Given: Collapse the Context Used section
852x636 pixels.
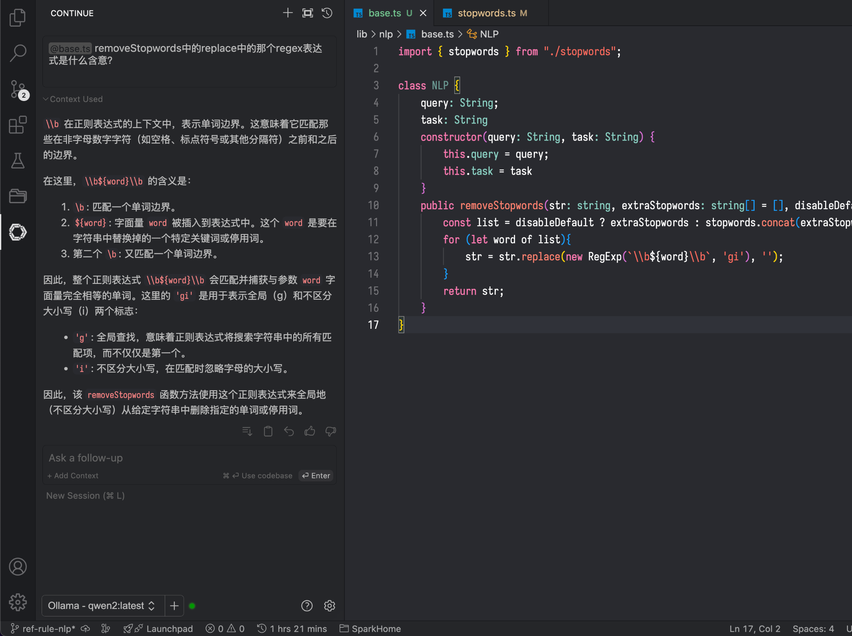Looking at the screenshot, I should click(73, 99).
